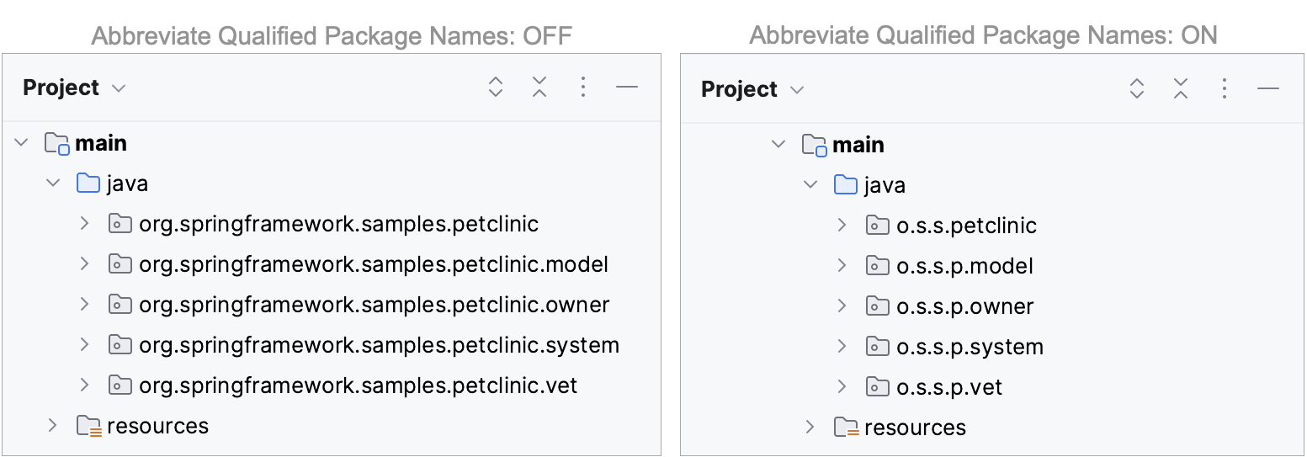
Task: Open Options kebab menu in left panel
Action: 583,88
